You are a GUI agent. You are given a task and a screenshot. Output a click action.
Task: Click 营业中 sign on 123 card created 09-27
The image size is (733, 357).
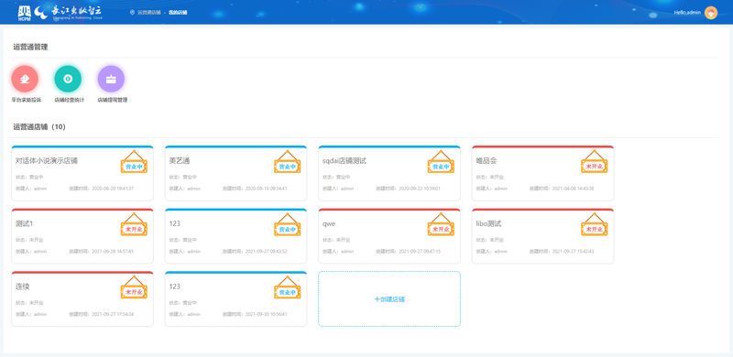[x=288, y=224]
